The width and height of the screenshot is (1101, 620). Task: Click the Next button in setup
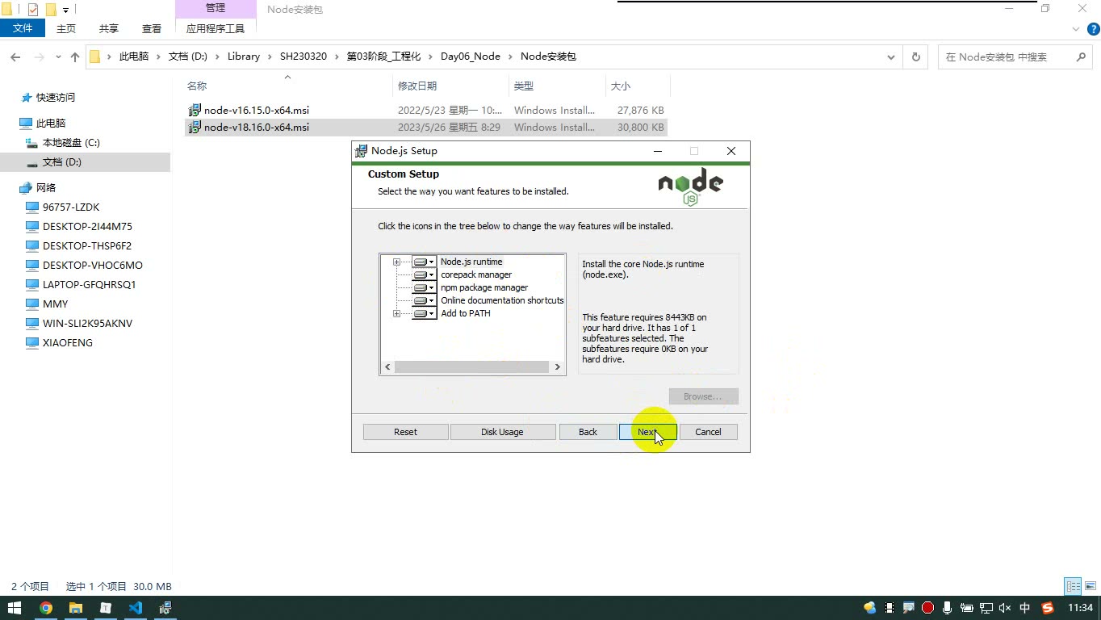pos(647,432)
